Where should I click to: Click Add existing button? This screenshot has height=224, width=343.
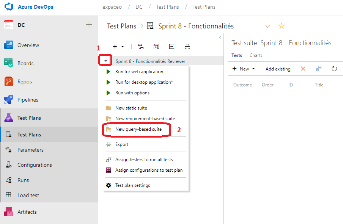(x=278, y=69)
